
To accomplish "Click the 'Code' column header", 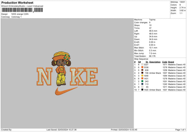I will coord(165,62).
